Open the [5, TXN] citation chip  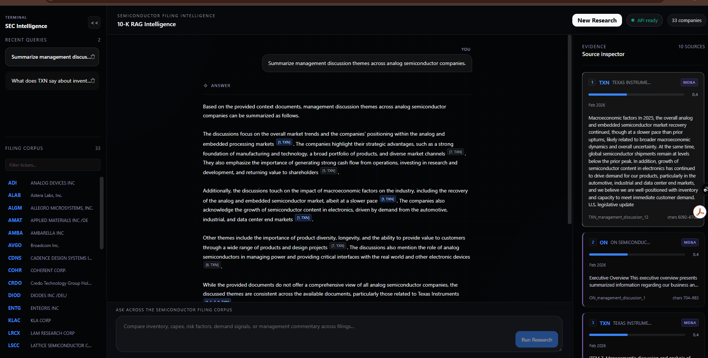pyautogui.click(x=329, y=171)
